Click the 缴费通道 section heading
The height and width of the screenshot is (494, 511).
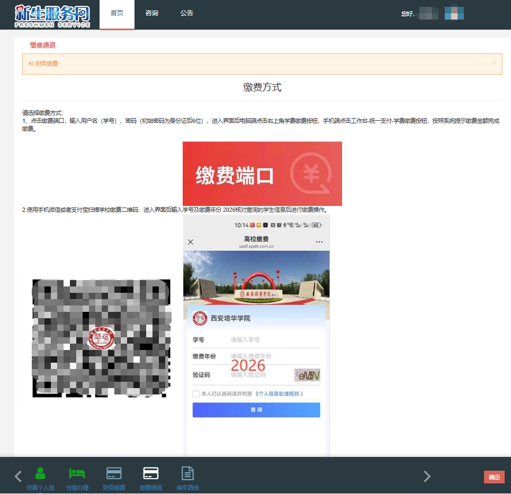[x=43, y=46]
